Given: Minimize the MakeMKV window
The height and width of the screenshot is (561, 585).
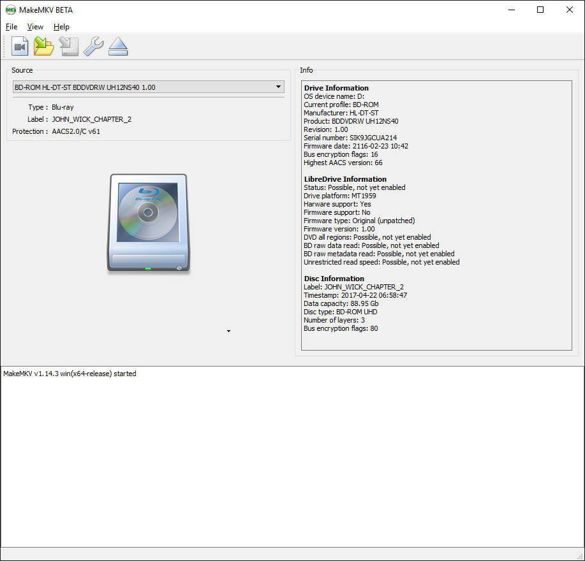Looking at the screenshot, I should [512, 10].
